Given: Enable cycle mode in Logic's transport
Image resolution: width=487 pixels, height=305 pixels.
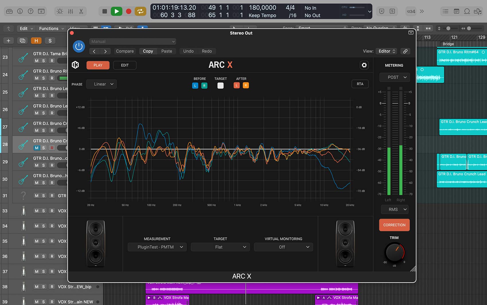Looking at the screenshot, I should tap(140, 11).
